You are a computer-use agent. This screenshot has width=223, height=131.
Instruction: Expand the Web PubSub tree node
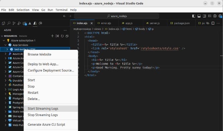click(5, 125)
